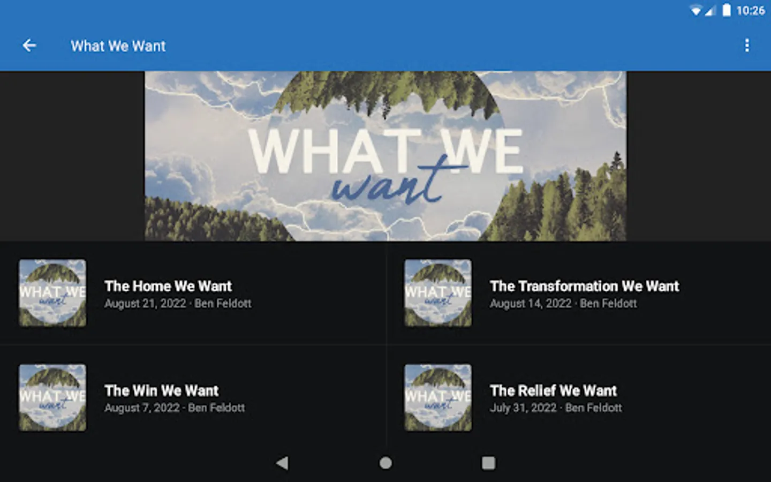Select The Win We Want title
Image resolution: width=771 pixels, height=482 pixels.
point(162,390)
